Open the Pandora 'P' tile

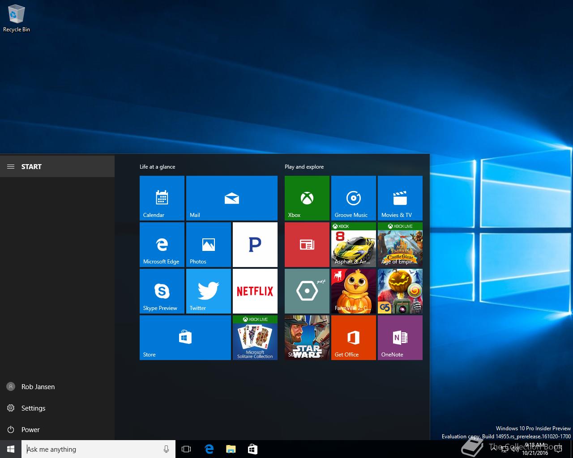click(x=255, y=245)
